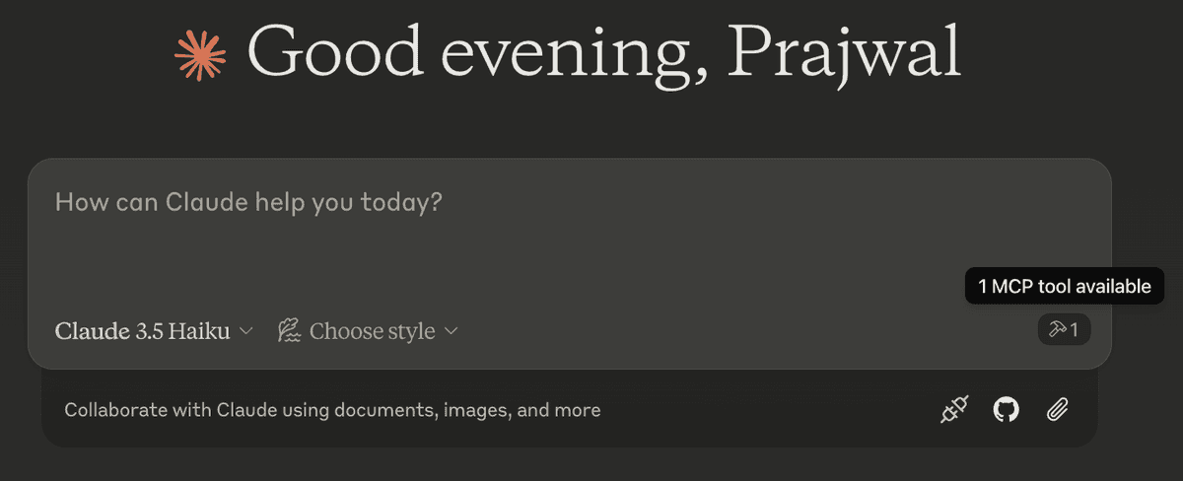Expand the chevron next to Choose style
The height and width of the screenshot is (481, 1183).
click(452, 331)
